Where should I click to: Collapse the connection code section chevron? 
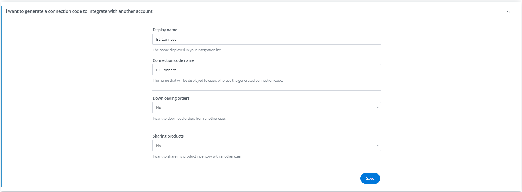pos(508,11)
